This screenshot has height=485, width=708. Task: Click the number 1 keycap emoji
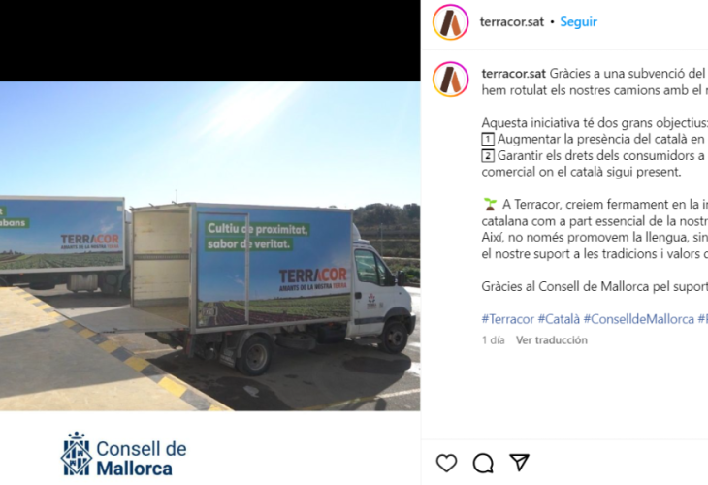(x=488, y=139)
